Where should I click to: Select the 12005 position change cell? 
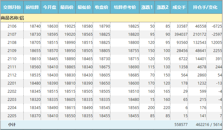point(217,42)
